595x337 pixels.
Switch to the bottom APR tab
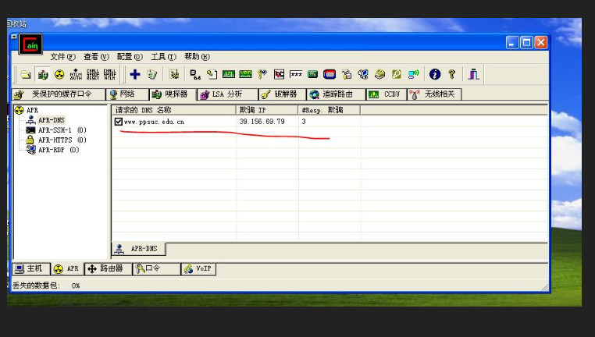pyautogui.click(x=67, y=269)
